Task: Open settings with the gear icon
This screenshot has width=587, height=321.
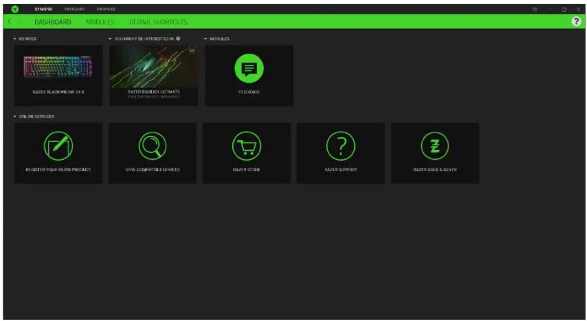Action: (535, 9)
